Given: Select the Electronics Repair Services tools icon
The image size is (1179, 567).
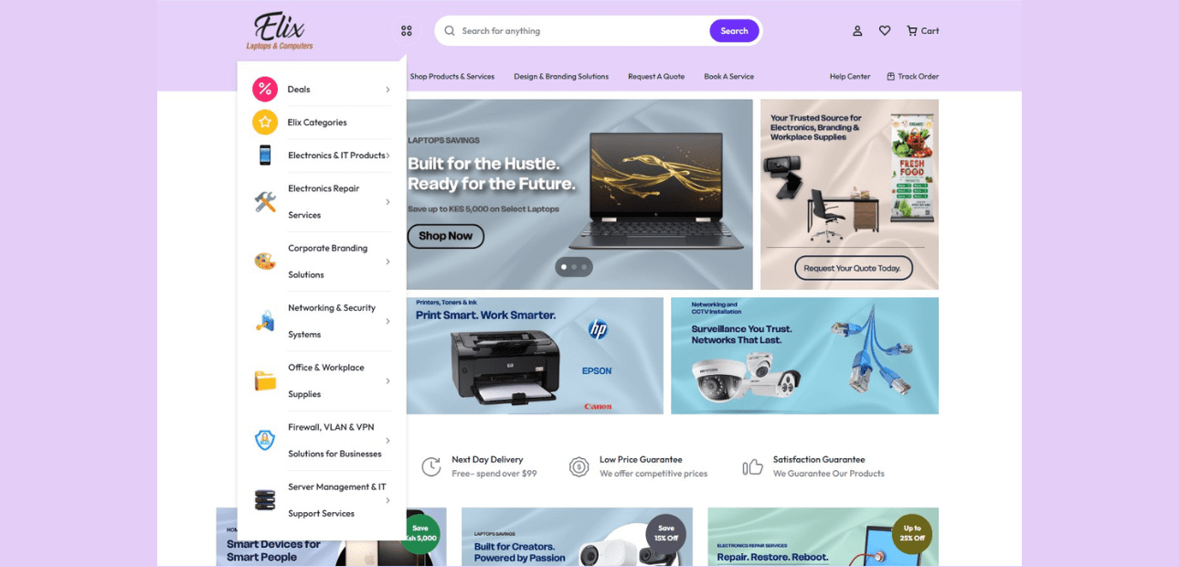Looking at the screenshot, I should (x=264, y=201).
